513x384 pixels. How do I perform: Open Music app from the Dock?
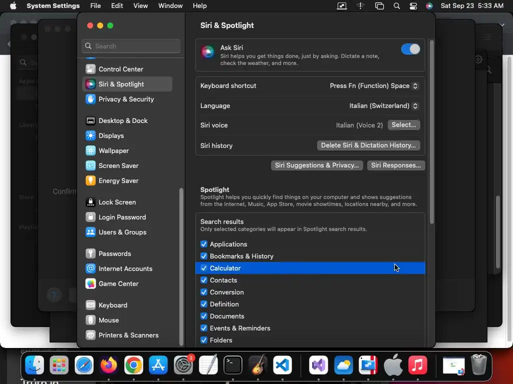pyautogui.click(x=418, y=364)
